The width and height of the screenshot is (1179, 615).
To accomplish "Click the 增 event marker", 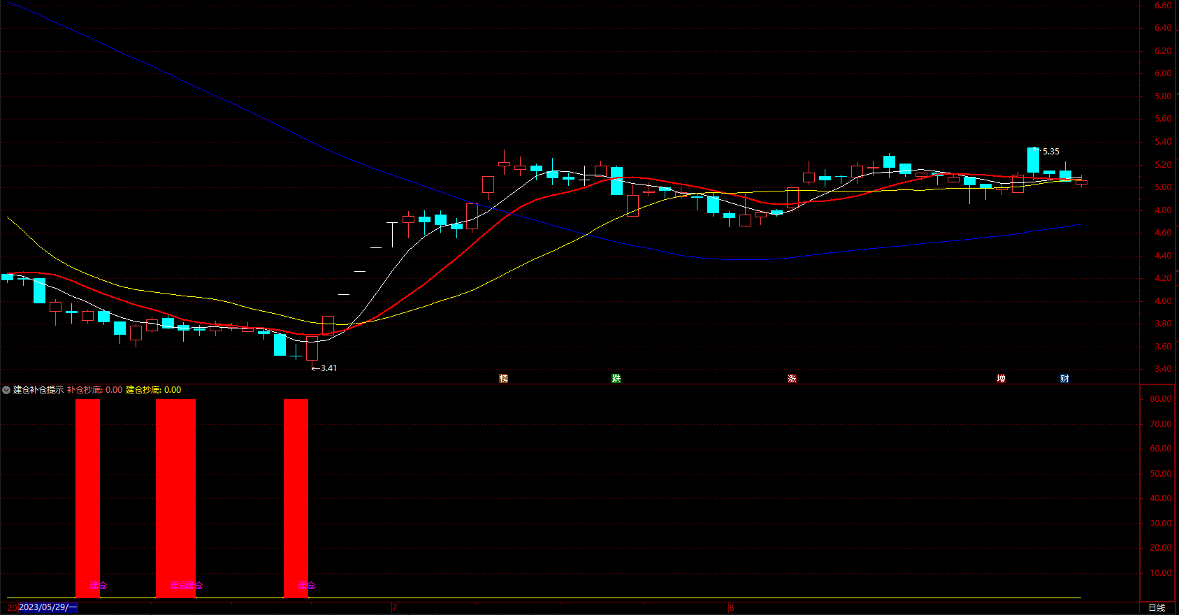I will click(x=1001, y=378).
